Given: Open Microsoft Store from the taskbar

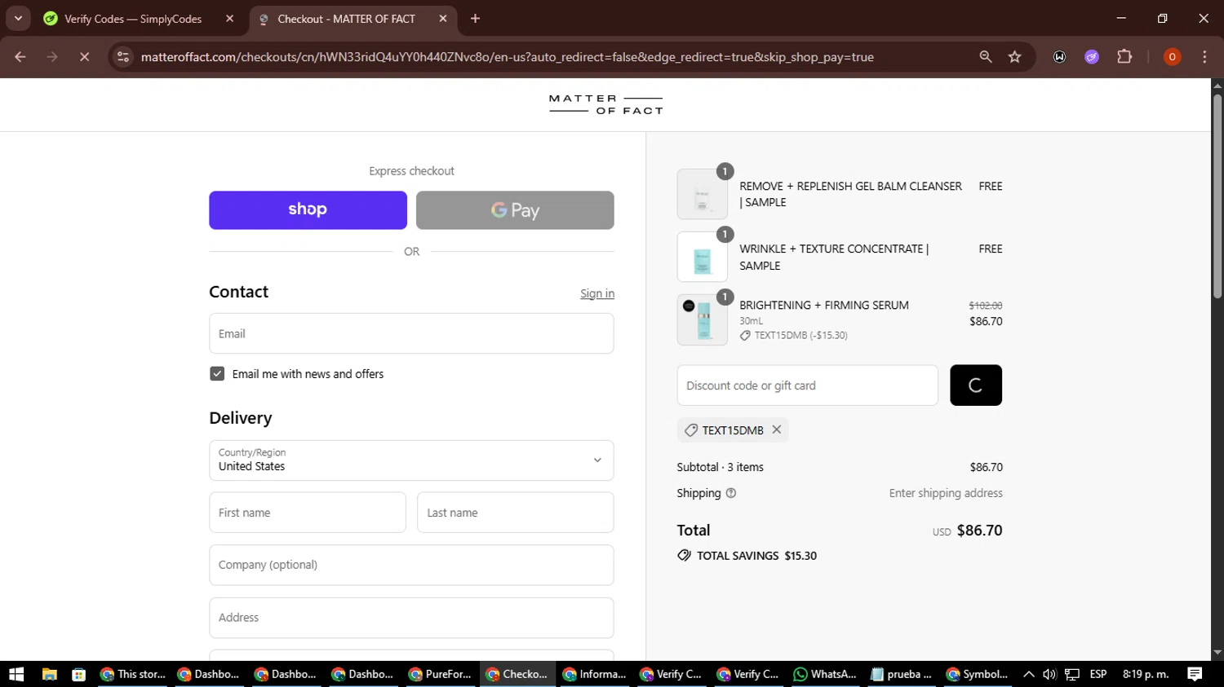Looking at the screenshot, I should [79, 674].
